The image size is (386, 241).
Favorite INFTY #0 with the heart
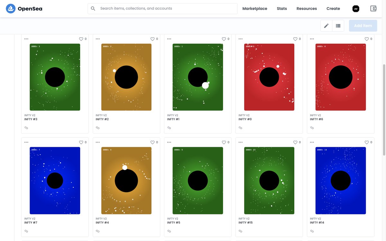295,39
